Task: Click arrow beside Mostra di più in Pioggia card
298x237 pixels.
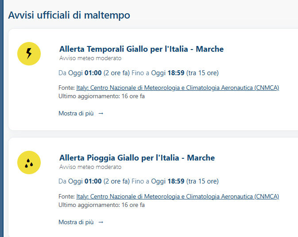Action: (101, 222)
